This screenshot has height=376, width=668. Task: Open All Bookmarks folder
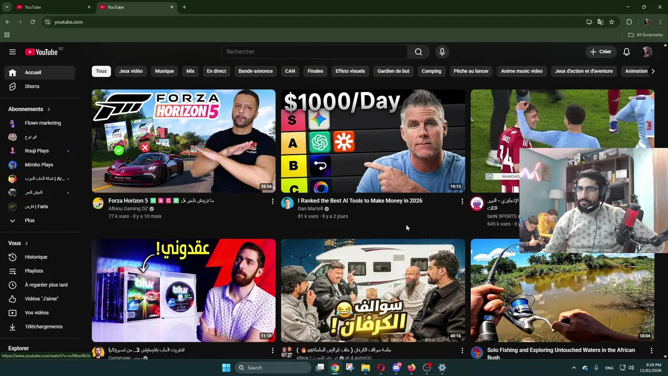[646, 35]
